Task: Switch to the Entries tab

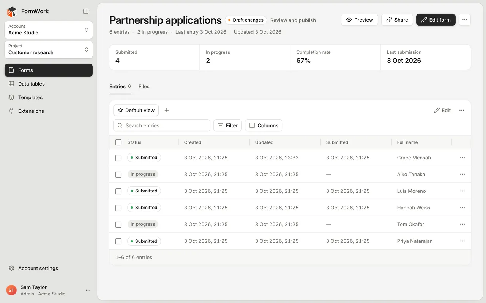Action: (120, 86)
